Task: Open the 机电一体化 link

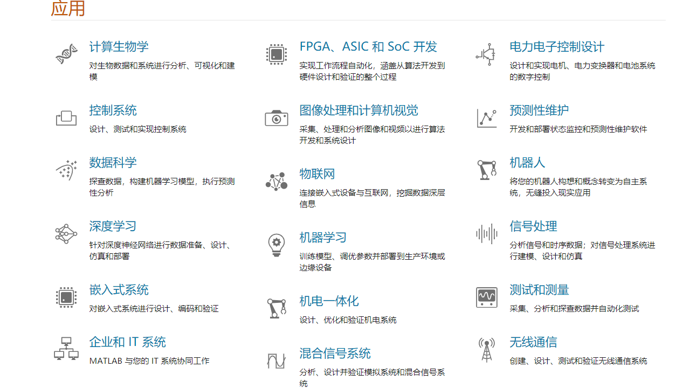Action: click(329, 301)
